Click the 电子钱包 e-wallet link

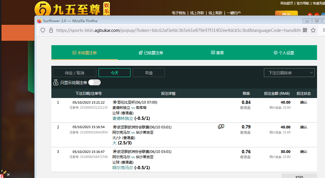[x=179, y=13]
